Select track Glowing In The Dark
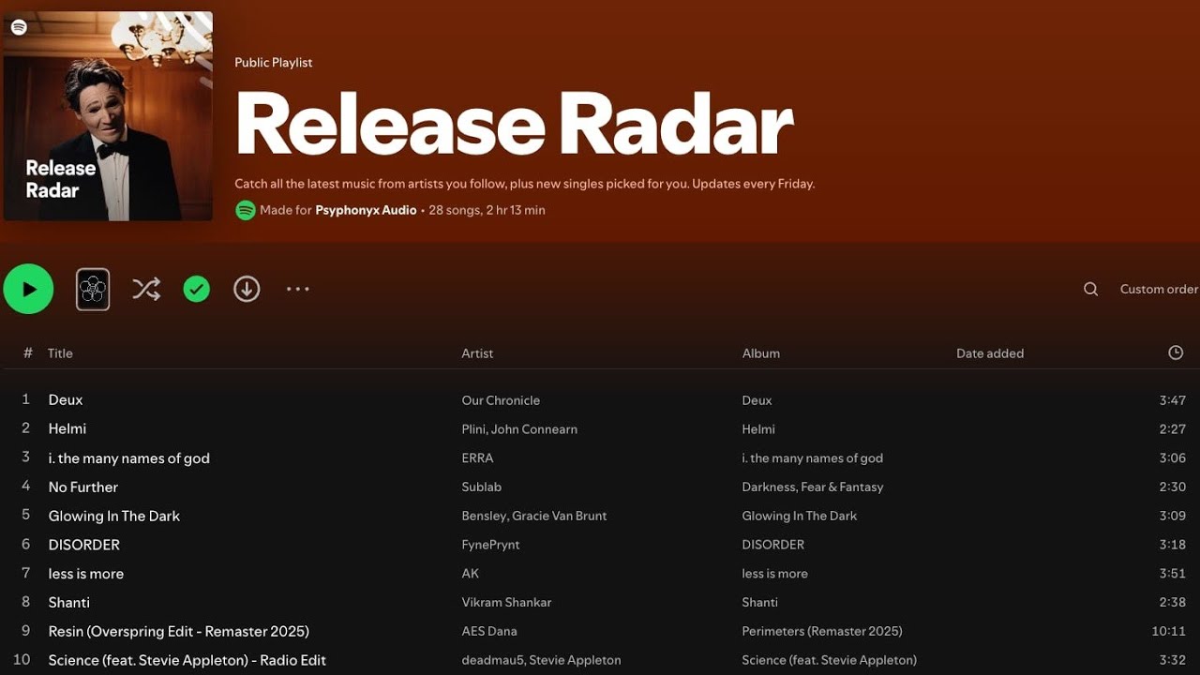This screenshot has width=1200, height=675. tap(114, 516)
